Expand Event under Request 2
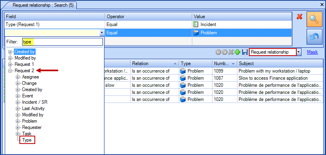This screenshot has height=155, width=326. coord(17,96)
